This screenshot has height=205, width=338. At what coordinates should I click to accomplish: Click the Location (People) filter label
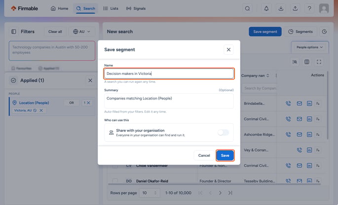coord(34,102)
